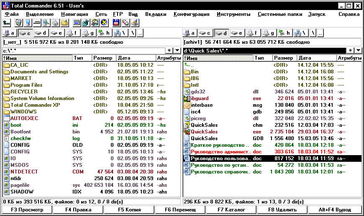Switch right panel to drive e
Viewport: 364px width, 216px height.
point(237,33)
